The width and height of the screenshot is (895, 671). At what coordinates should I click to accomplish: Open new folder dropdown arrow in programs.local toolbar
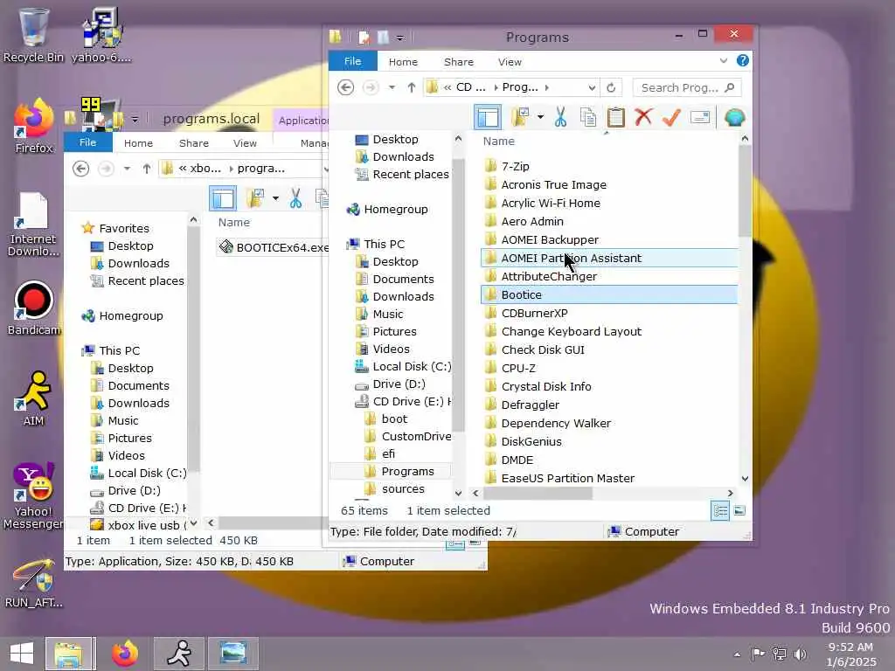pos(275,198)
